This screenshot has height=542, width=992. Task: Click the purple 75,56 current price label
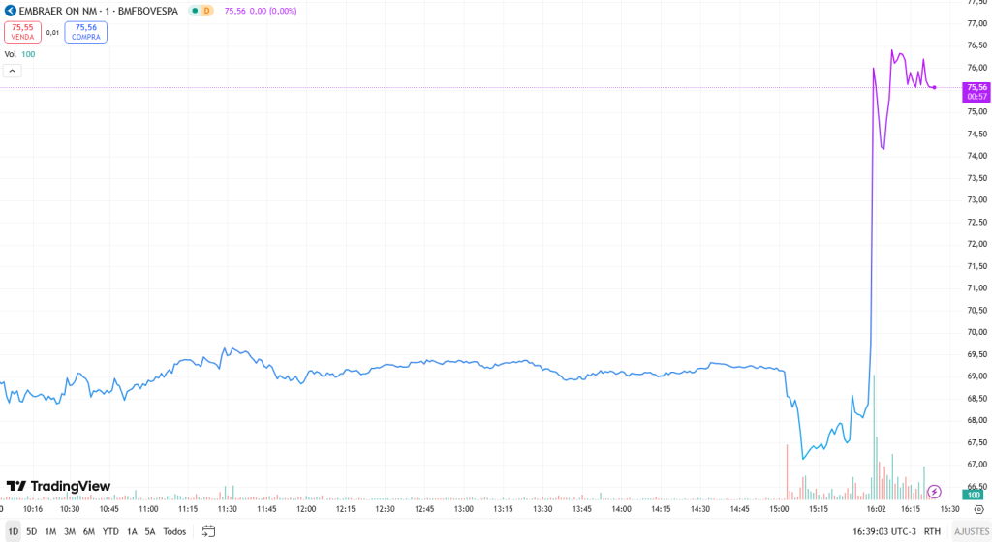pyautogui.click(x=976, y=92)
